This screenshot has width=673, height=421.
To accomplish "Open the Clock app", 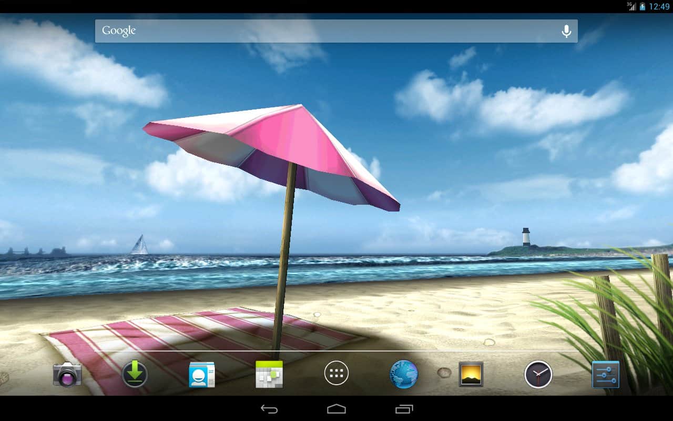I will (x=538, y=375).
